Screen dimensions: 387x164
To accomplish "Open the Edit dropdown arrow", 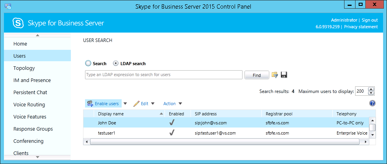I will coord(152,104).
